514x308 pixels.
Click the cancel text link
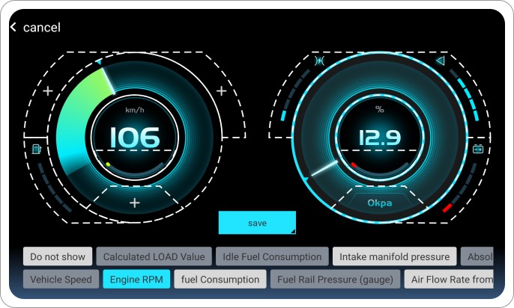pyautogui.click(x=42, y=28)
